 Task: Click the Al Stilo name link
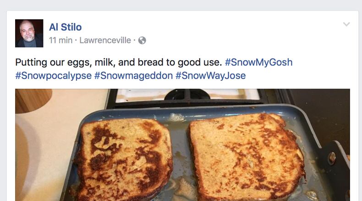click(65, 27)
